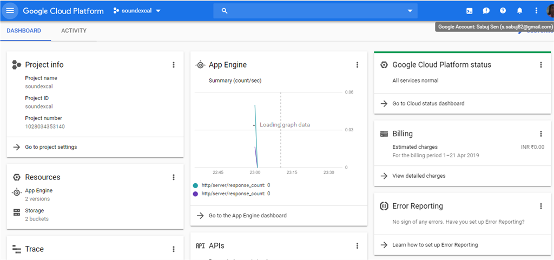Expand the search bar dropdown arrow
This screenshot has width=554, height=260.
tap(410, 11)
